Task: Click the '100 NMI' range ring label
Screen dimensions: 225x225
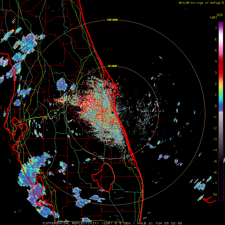Action: 112,20
